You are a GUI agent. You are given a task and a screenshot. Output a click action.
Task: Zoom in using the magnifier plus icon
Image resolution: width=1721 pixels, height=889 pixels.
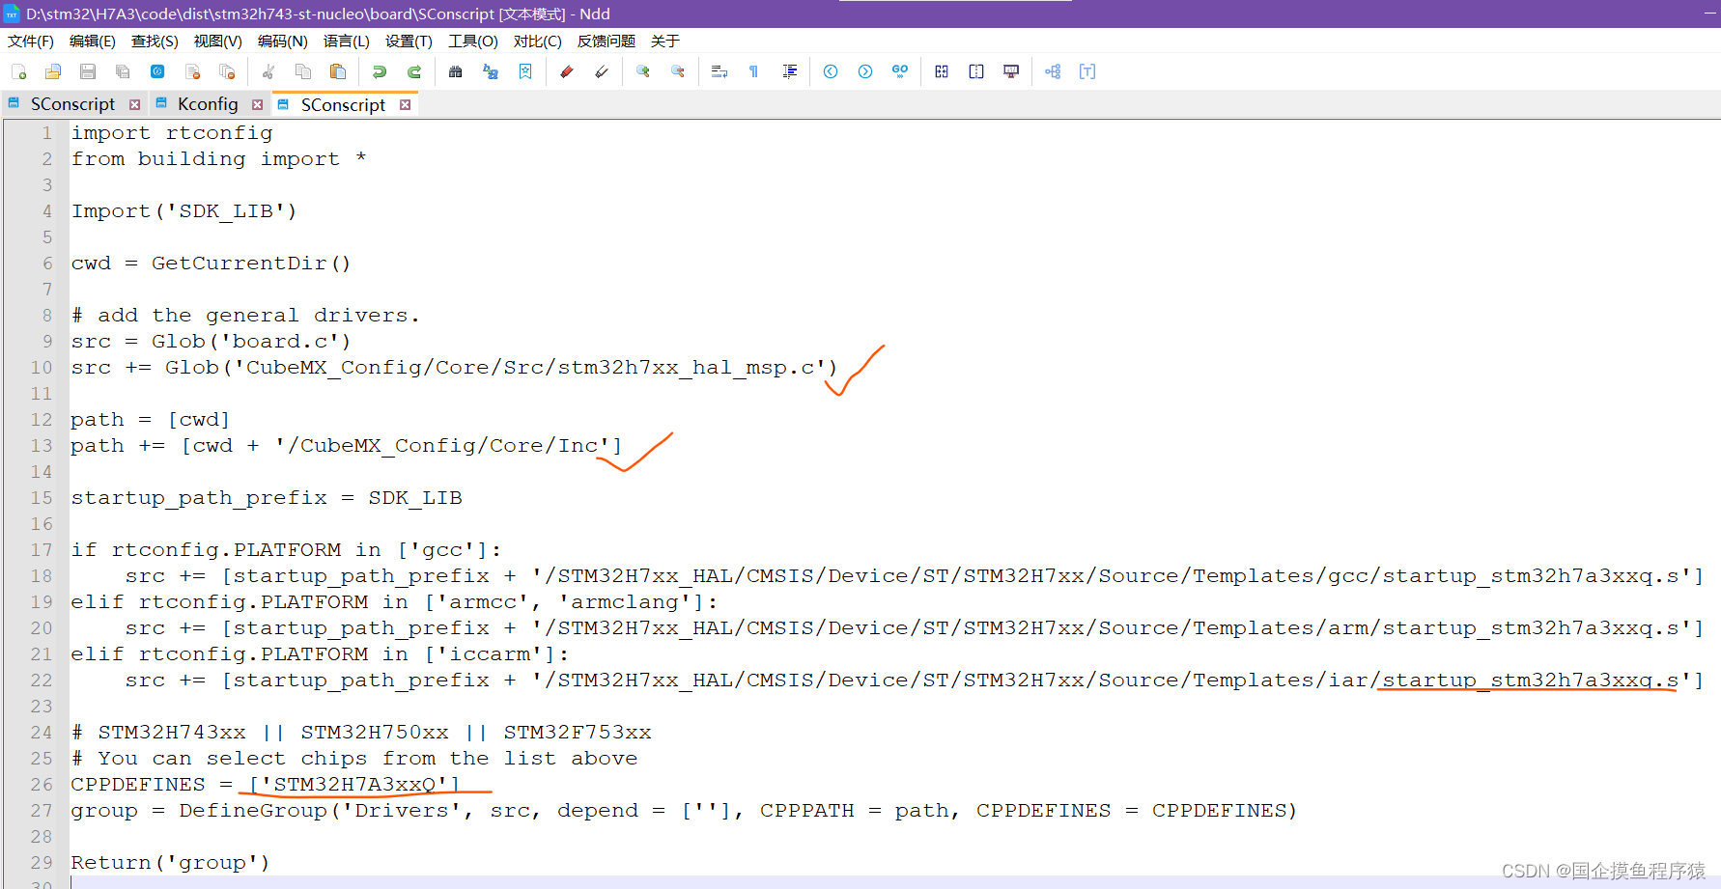point(643,71)
